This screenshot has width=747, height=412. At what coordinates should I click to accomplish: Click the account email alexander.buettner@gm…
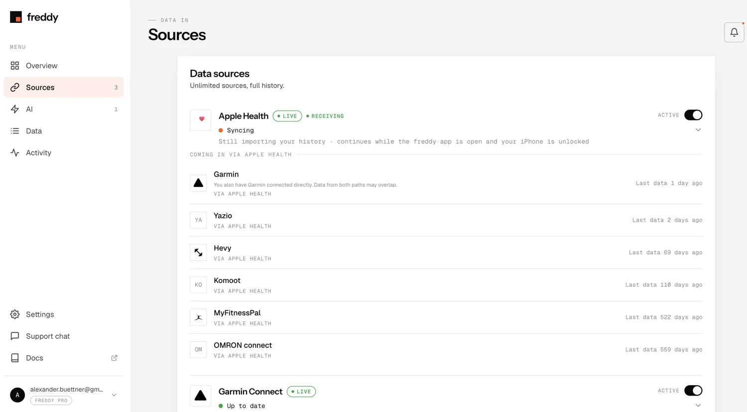tap(66, 390)
